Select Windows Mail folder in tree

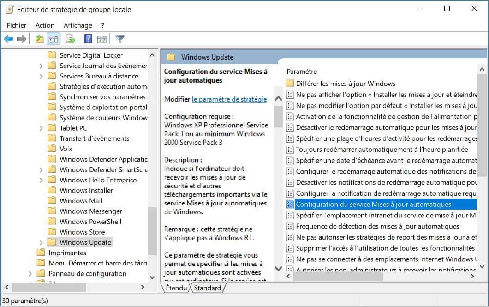coord(81,201)
